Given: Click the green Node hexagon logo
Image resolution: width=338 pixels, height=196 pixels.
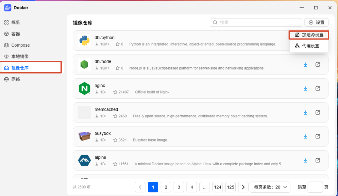Looking at the screenshot, I should [x=84, y=64].
